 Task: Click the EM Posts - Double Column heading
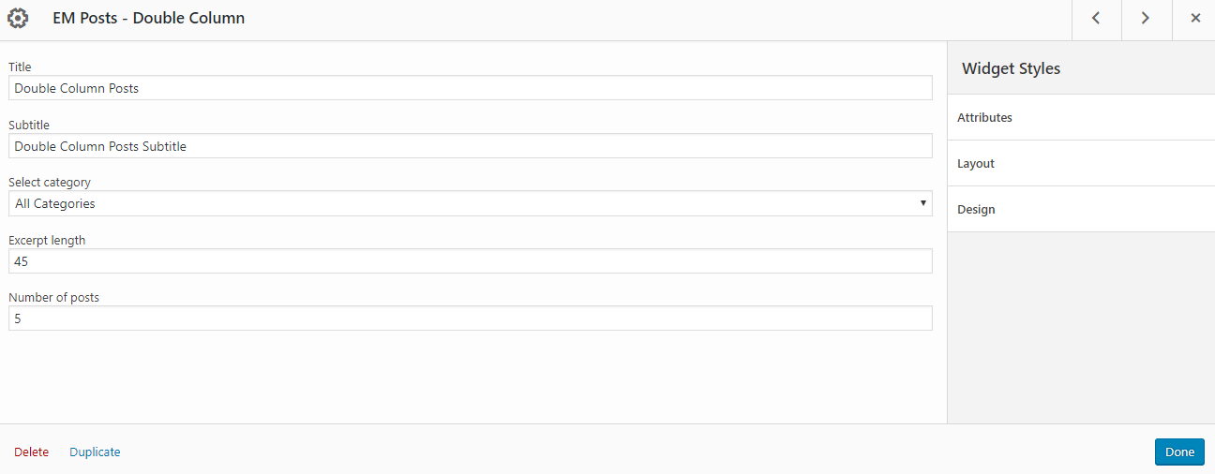(149, 18)
